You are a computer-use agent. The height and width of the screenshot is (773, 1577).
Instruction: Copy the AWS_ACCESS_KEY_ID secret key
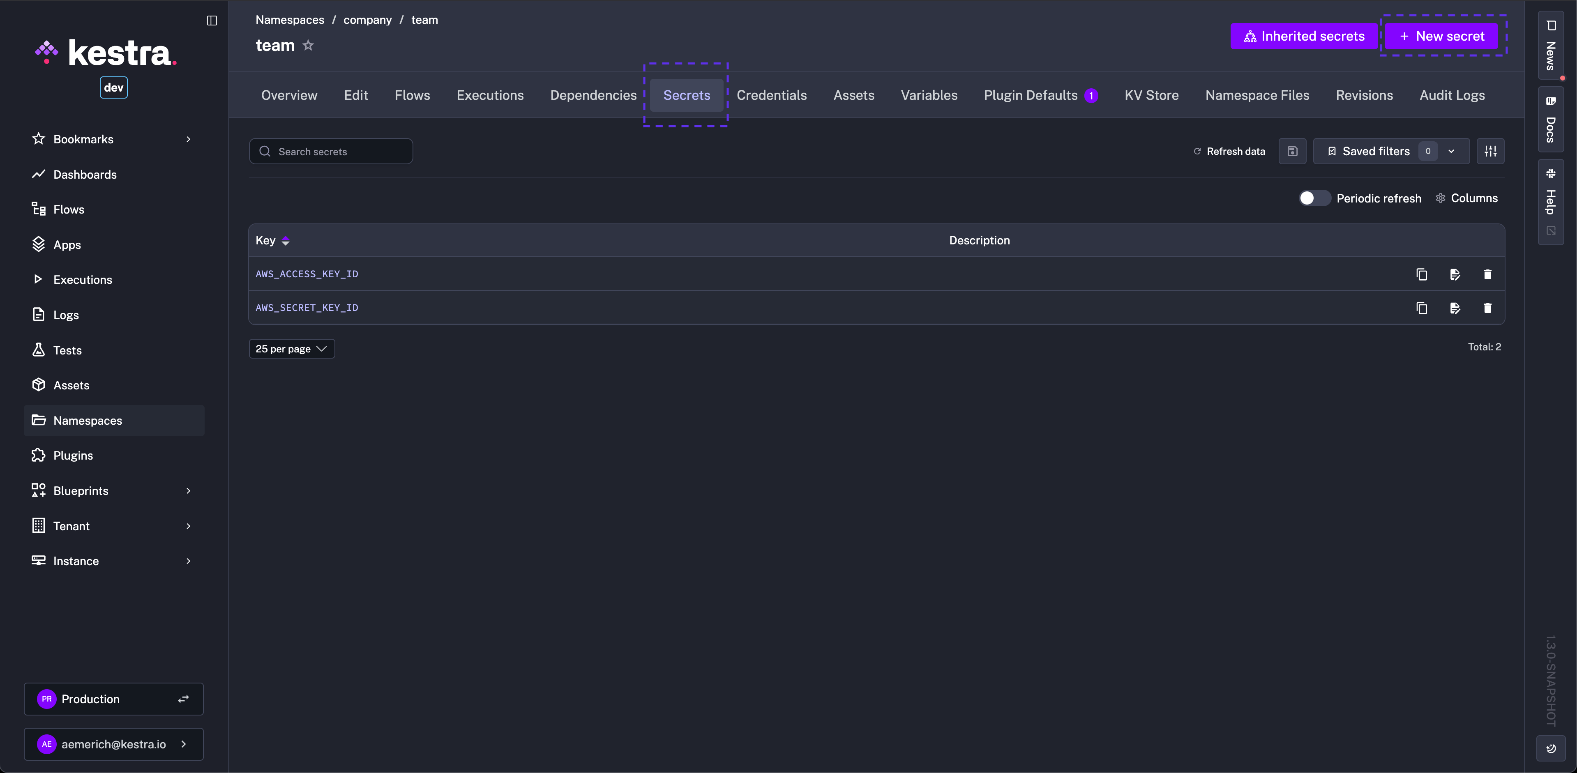(1422, 274)
